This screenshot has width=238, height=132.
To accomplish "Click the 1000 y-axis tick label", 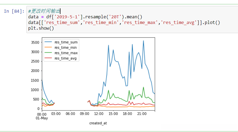I will pos(35,90).
